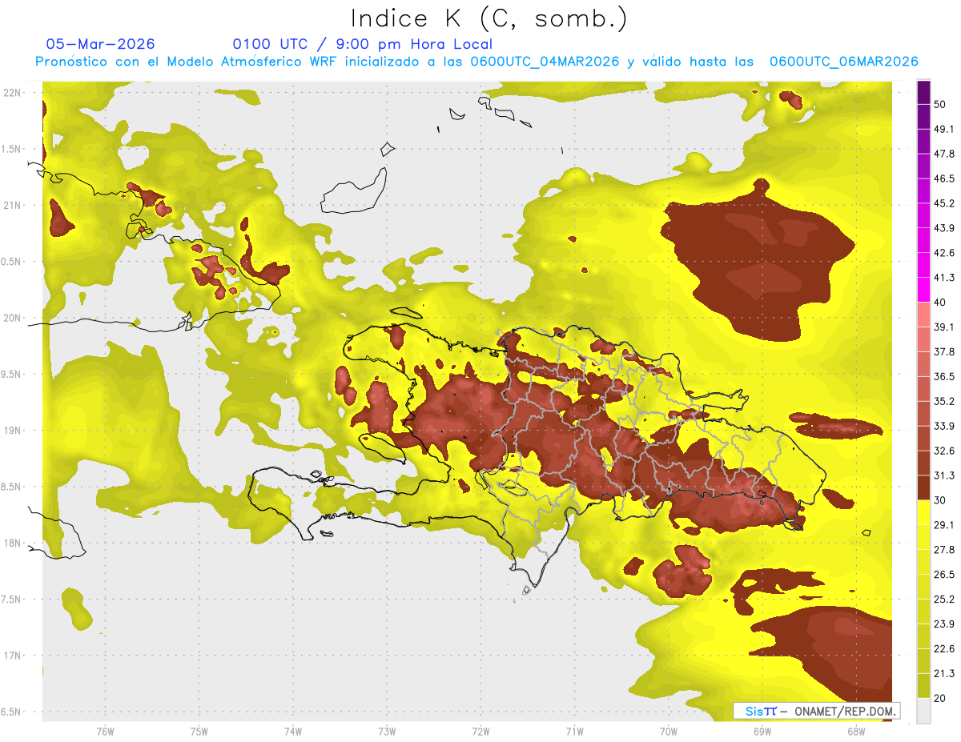Click the colorbar value '35.2'
Image resolution: width=961 pixels, height=742 pixels.
point(944,401)
